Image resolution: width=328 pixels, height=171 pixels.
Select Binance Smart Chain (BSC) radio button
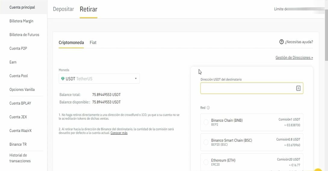(206, 142)
